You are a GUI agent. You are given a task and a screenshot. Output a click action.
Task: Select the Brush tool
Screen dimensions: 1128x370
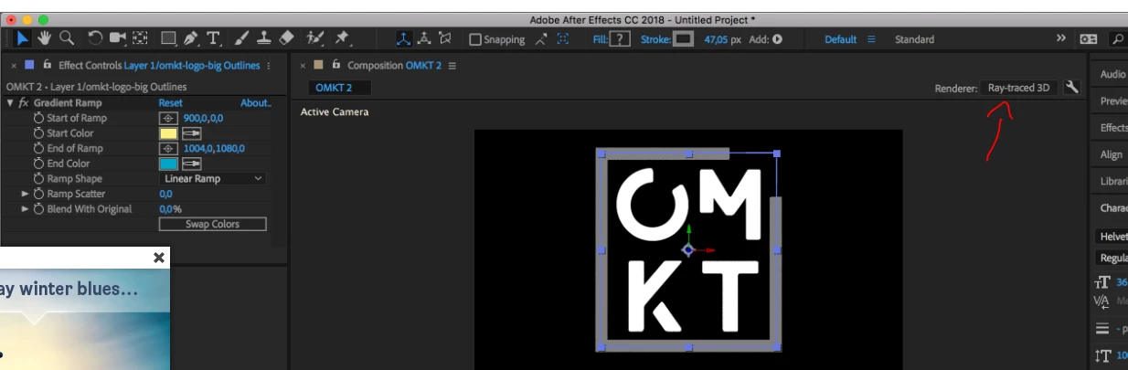(x=242, y=38)
